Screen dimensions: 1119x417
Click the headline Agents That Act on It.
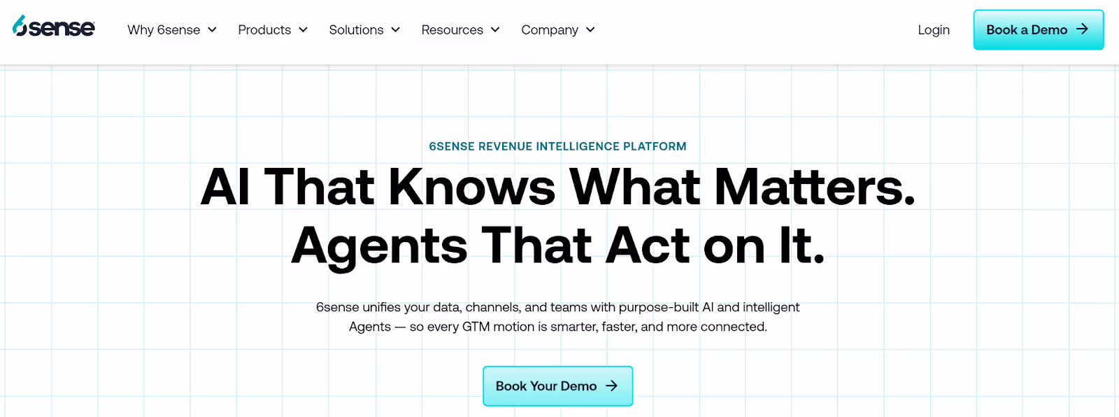point(557,246)
